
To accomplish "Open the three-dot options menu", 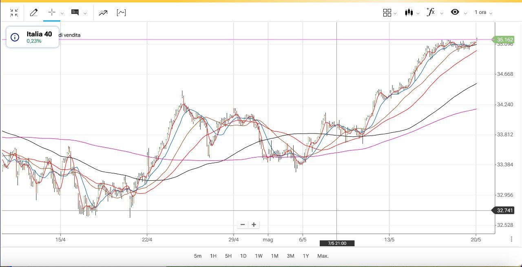I will pos(511,239).
